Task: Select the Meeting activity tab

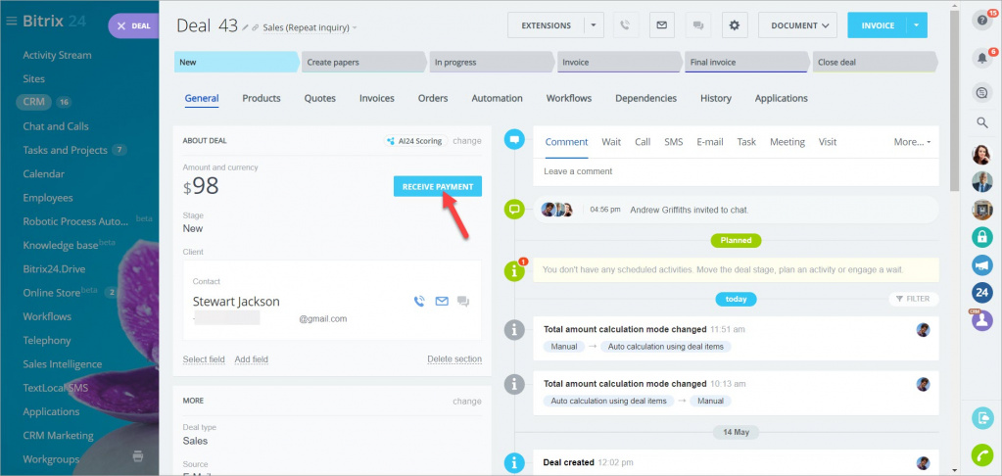Action: click(x=787, y=142)
